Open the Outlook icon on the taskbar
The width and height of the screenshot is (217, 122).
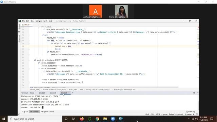click(x=121, y=119)
